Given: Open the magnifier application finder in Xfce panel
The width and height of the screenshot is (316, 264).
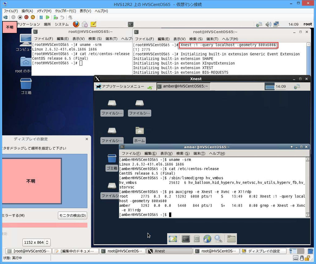Looking at the screenshot, I should click(x=218, y=239).
